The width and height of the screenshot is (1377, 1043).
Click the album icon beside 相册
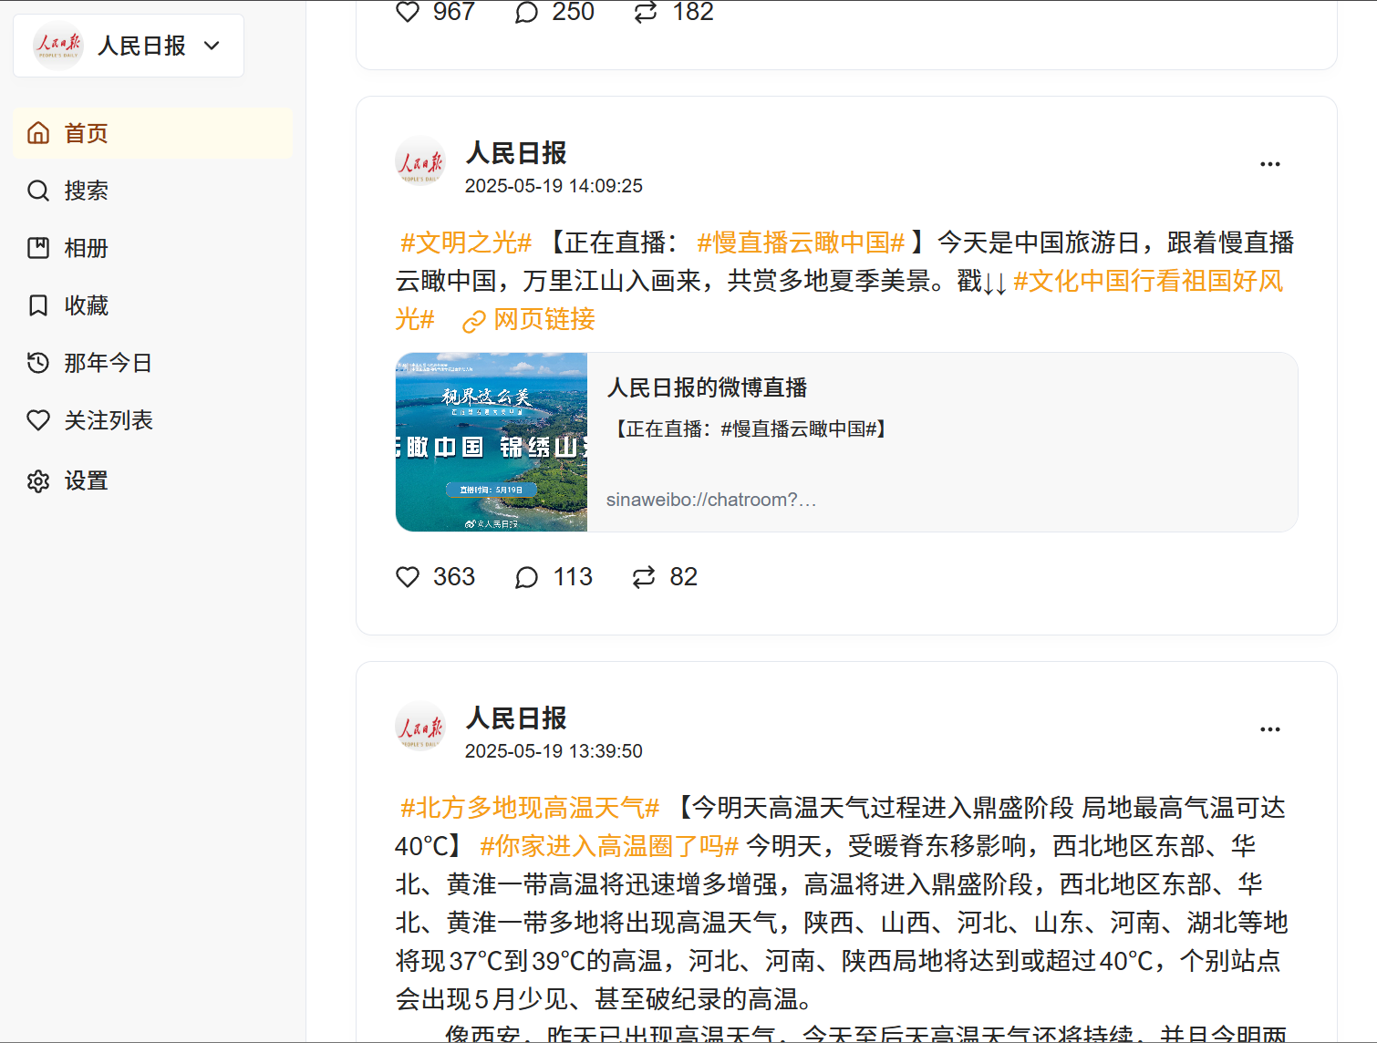(x=38, y=248)
